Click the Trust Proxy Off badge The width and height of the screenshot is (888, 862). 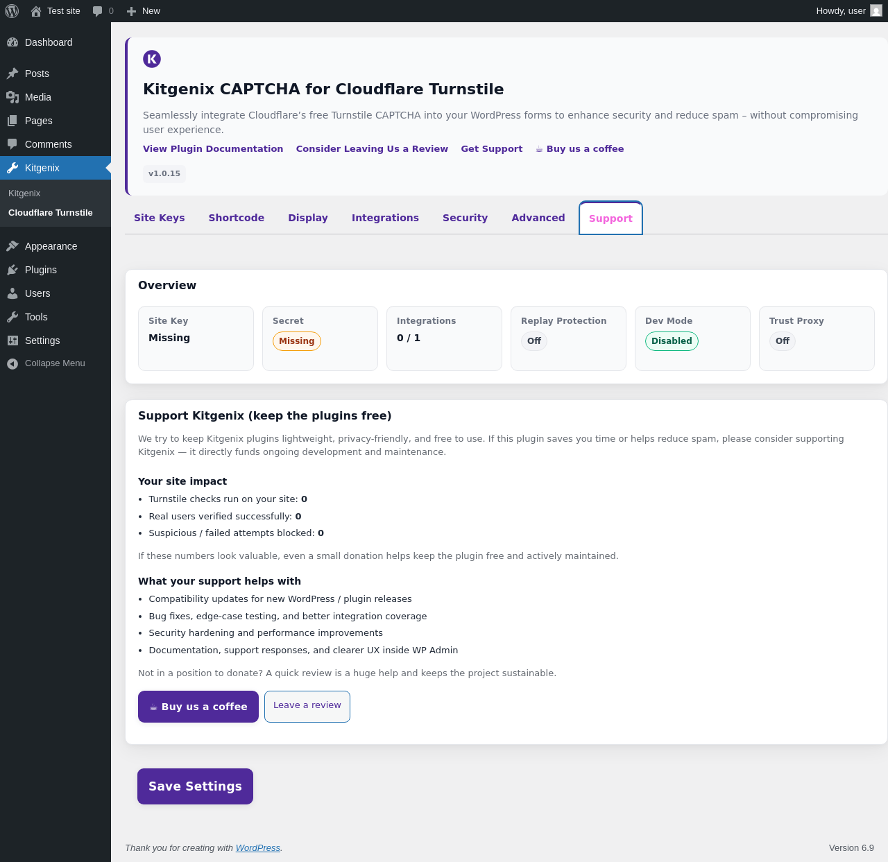click(783, 341)
